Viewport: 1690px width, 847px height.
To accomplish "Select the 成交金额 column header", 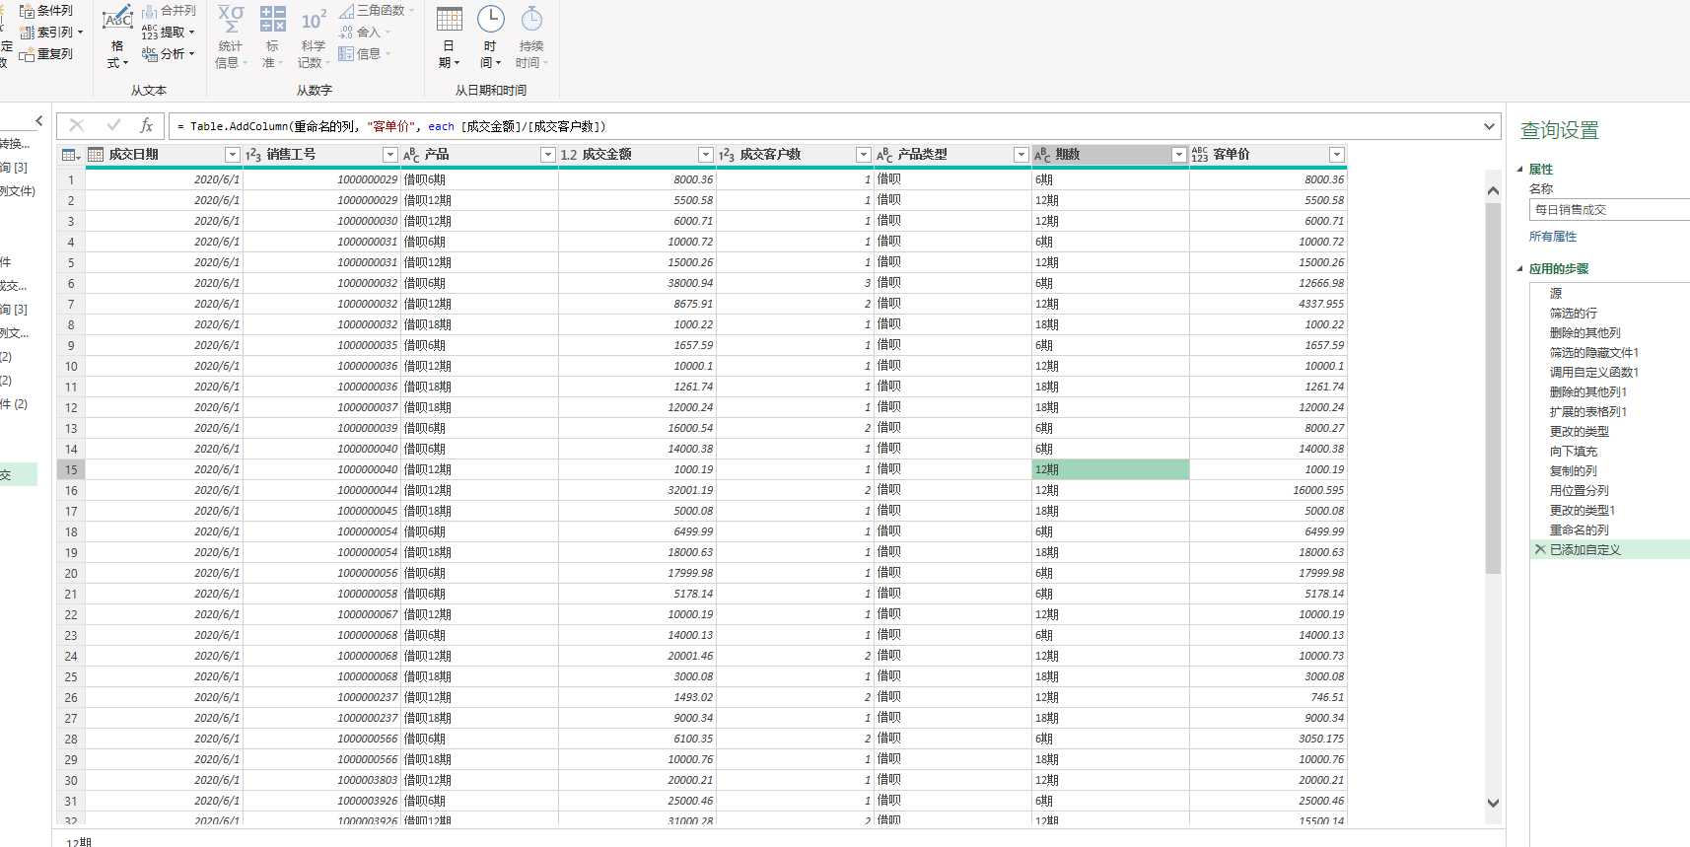I will 636,155.
